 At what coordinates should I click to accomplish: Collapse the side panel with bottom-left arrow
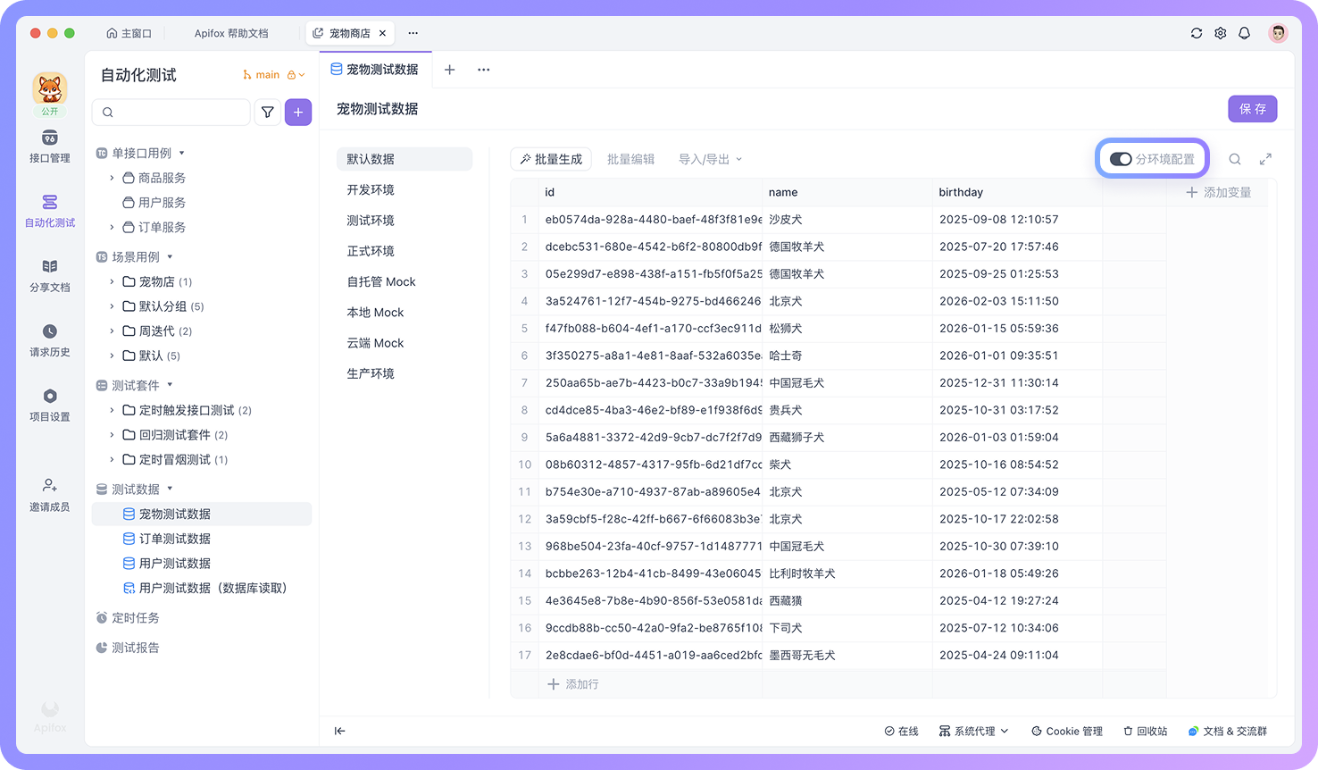coord(340,731)
